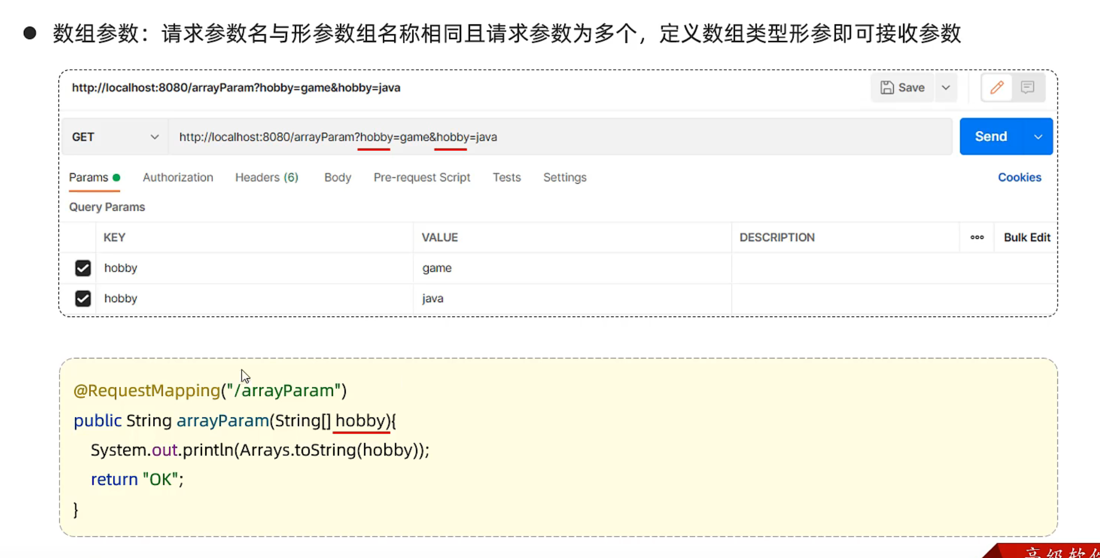Screen dimensions: 1100x558
Task: Click the KEY column header
Action: (x=115, y=238)
